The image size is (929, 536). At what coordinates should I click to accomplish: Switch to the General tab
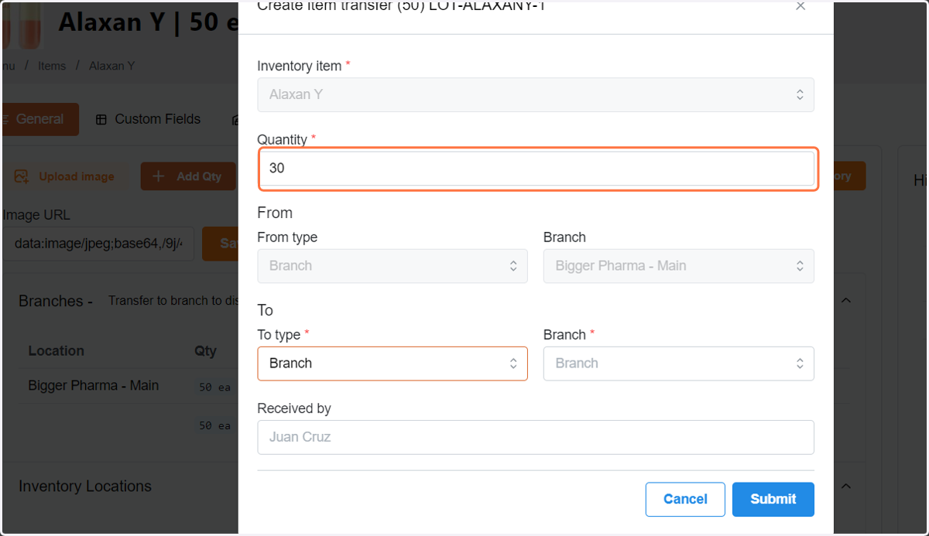(x=39, y=119)
